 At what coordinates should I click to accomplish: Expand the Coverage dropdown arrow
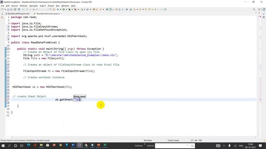72,10
